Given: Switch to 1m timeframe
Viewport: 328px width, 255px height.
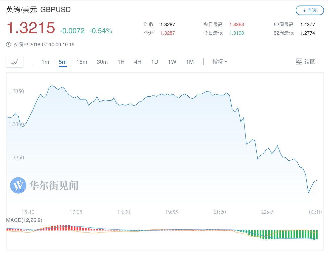Looking at the screenshot, I should click(x=45, y=62).
